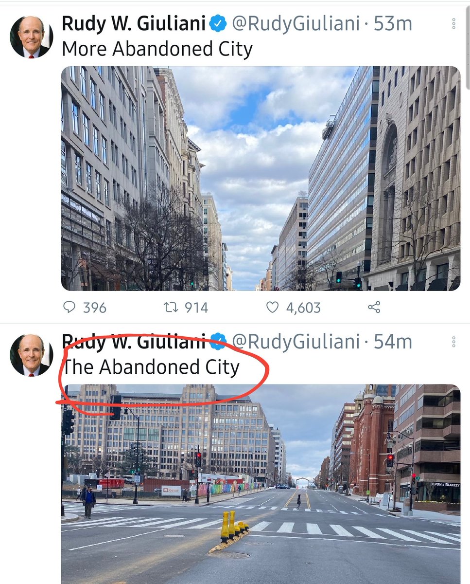
Task: Open the @RudyGiuliani handle on the bottom tweet
Action: point(296,342)
